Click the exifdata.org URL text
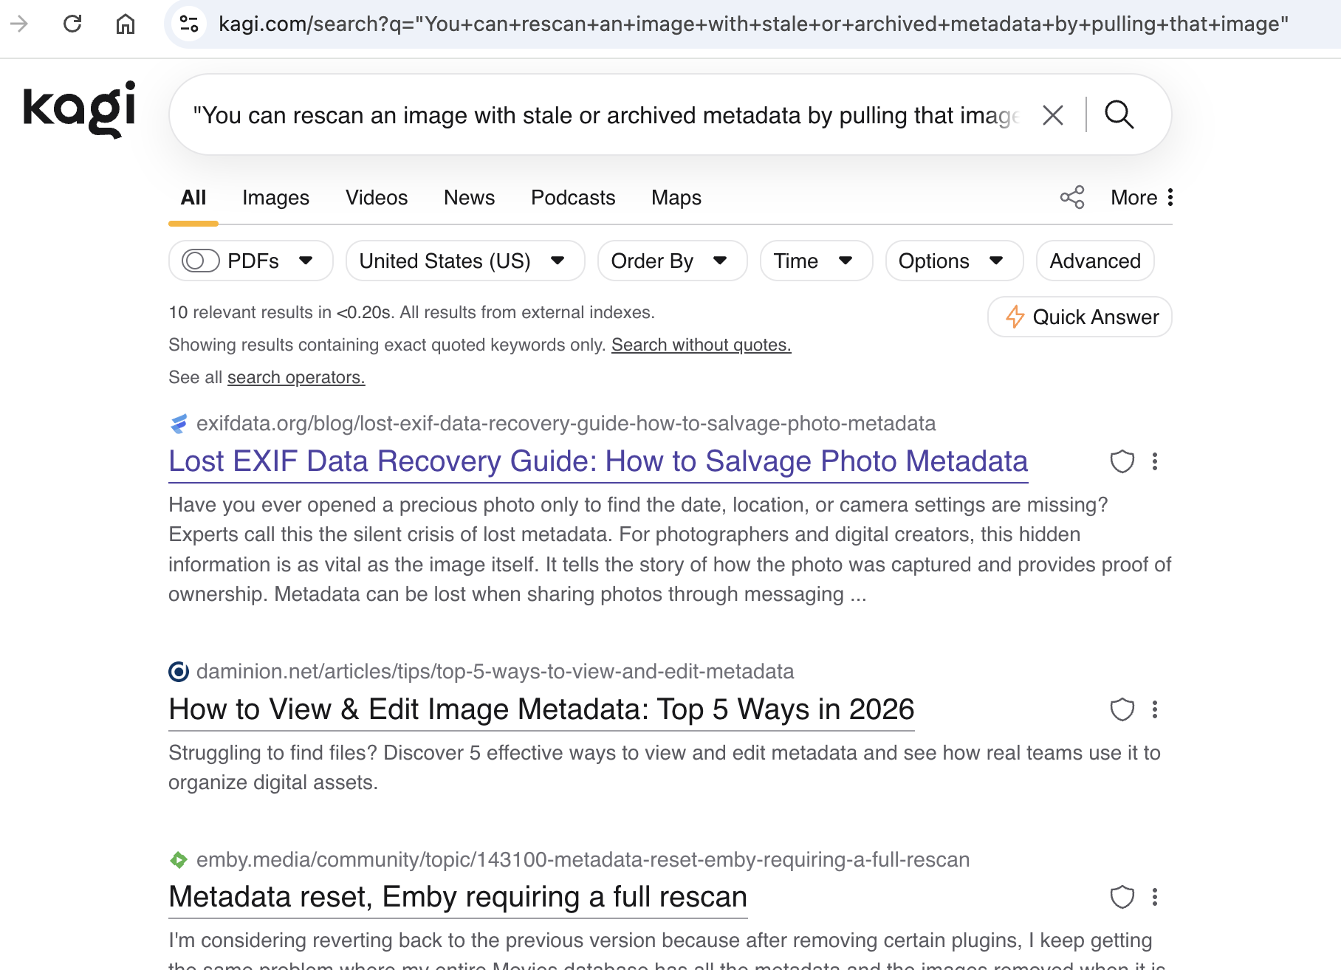Screen dimensions: 1341x970 (x=566, y=424)
